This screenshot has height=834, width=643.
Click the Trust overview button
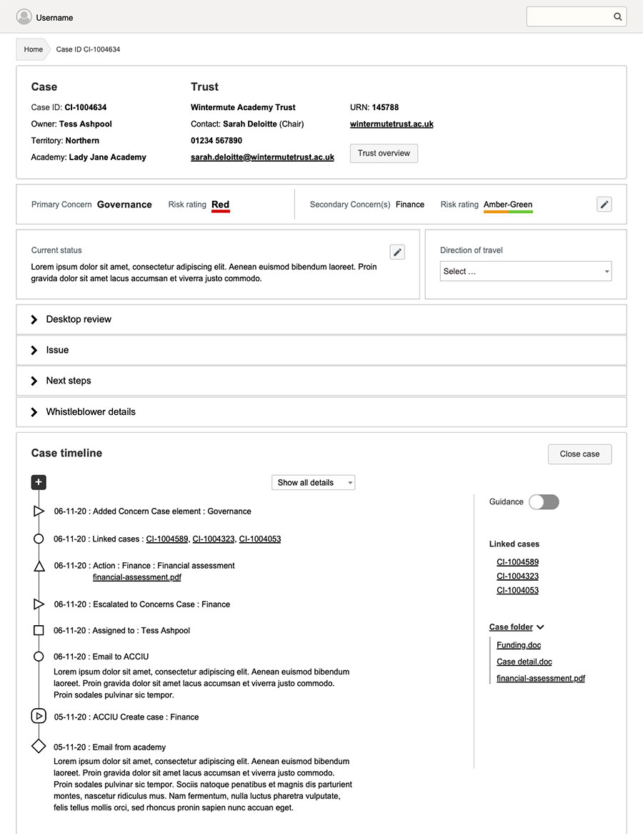pyautogui.click(x=384, y=153)
